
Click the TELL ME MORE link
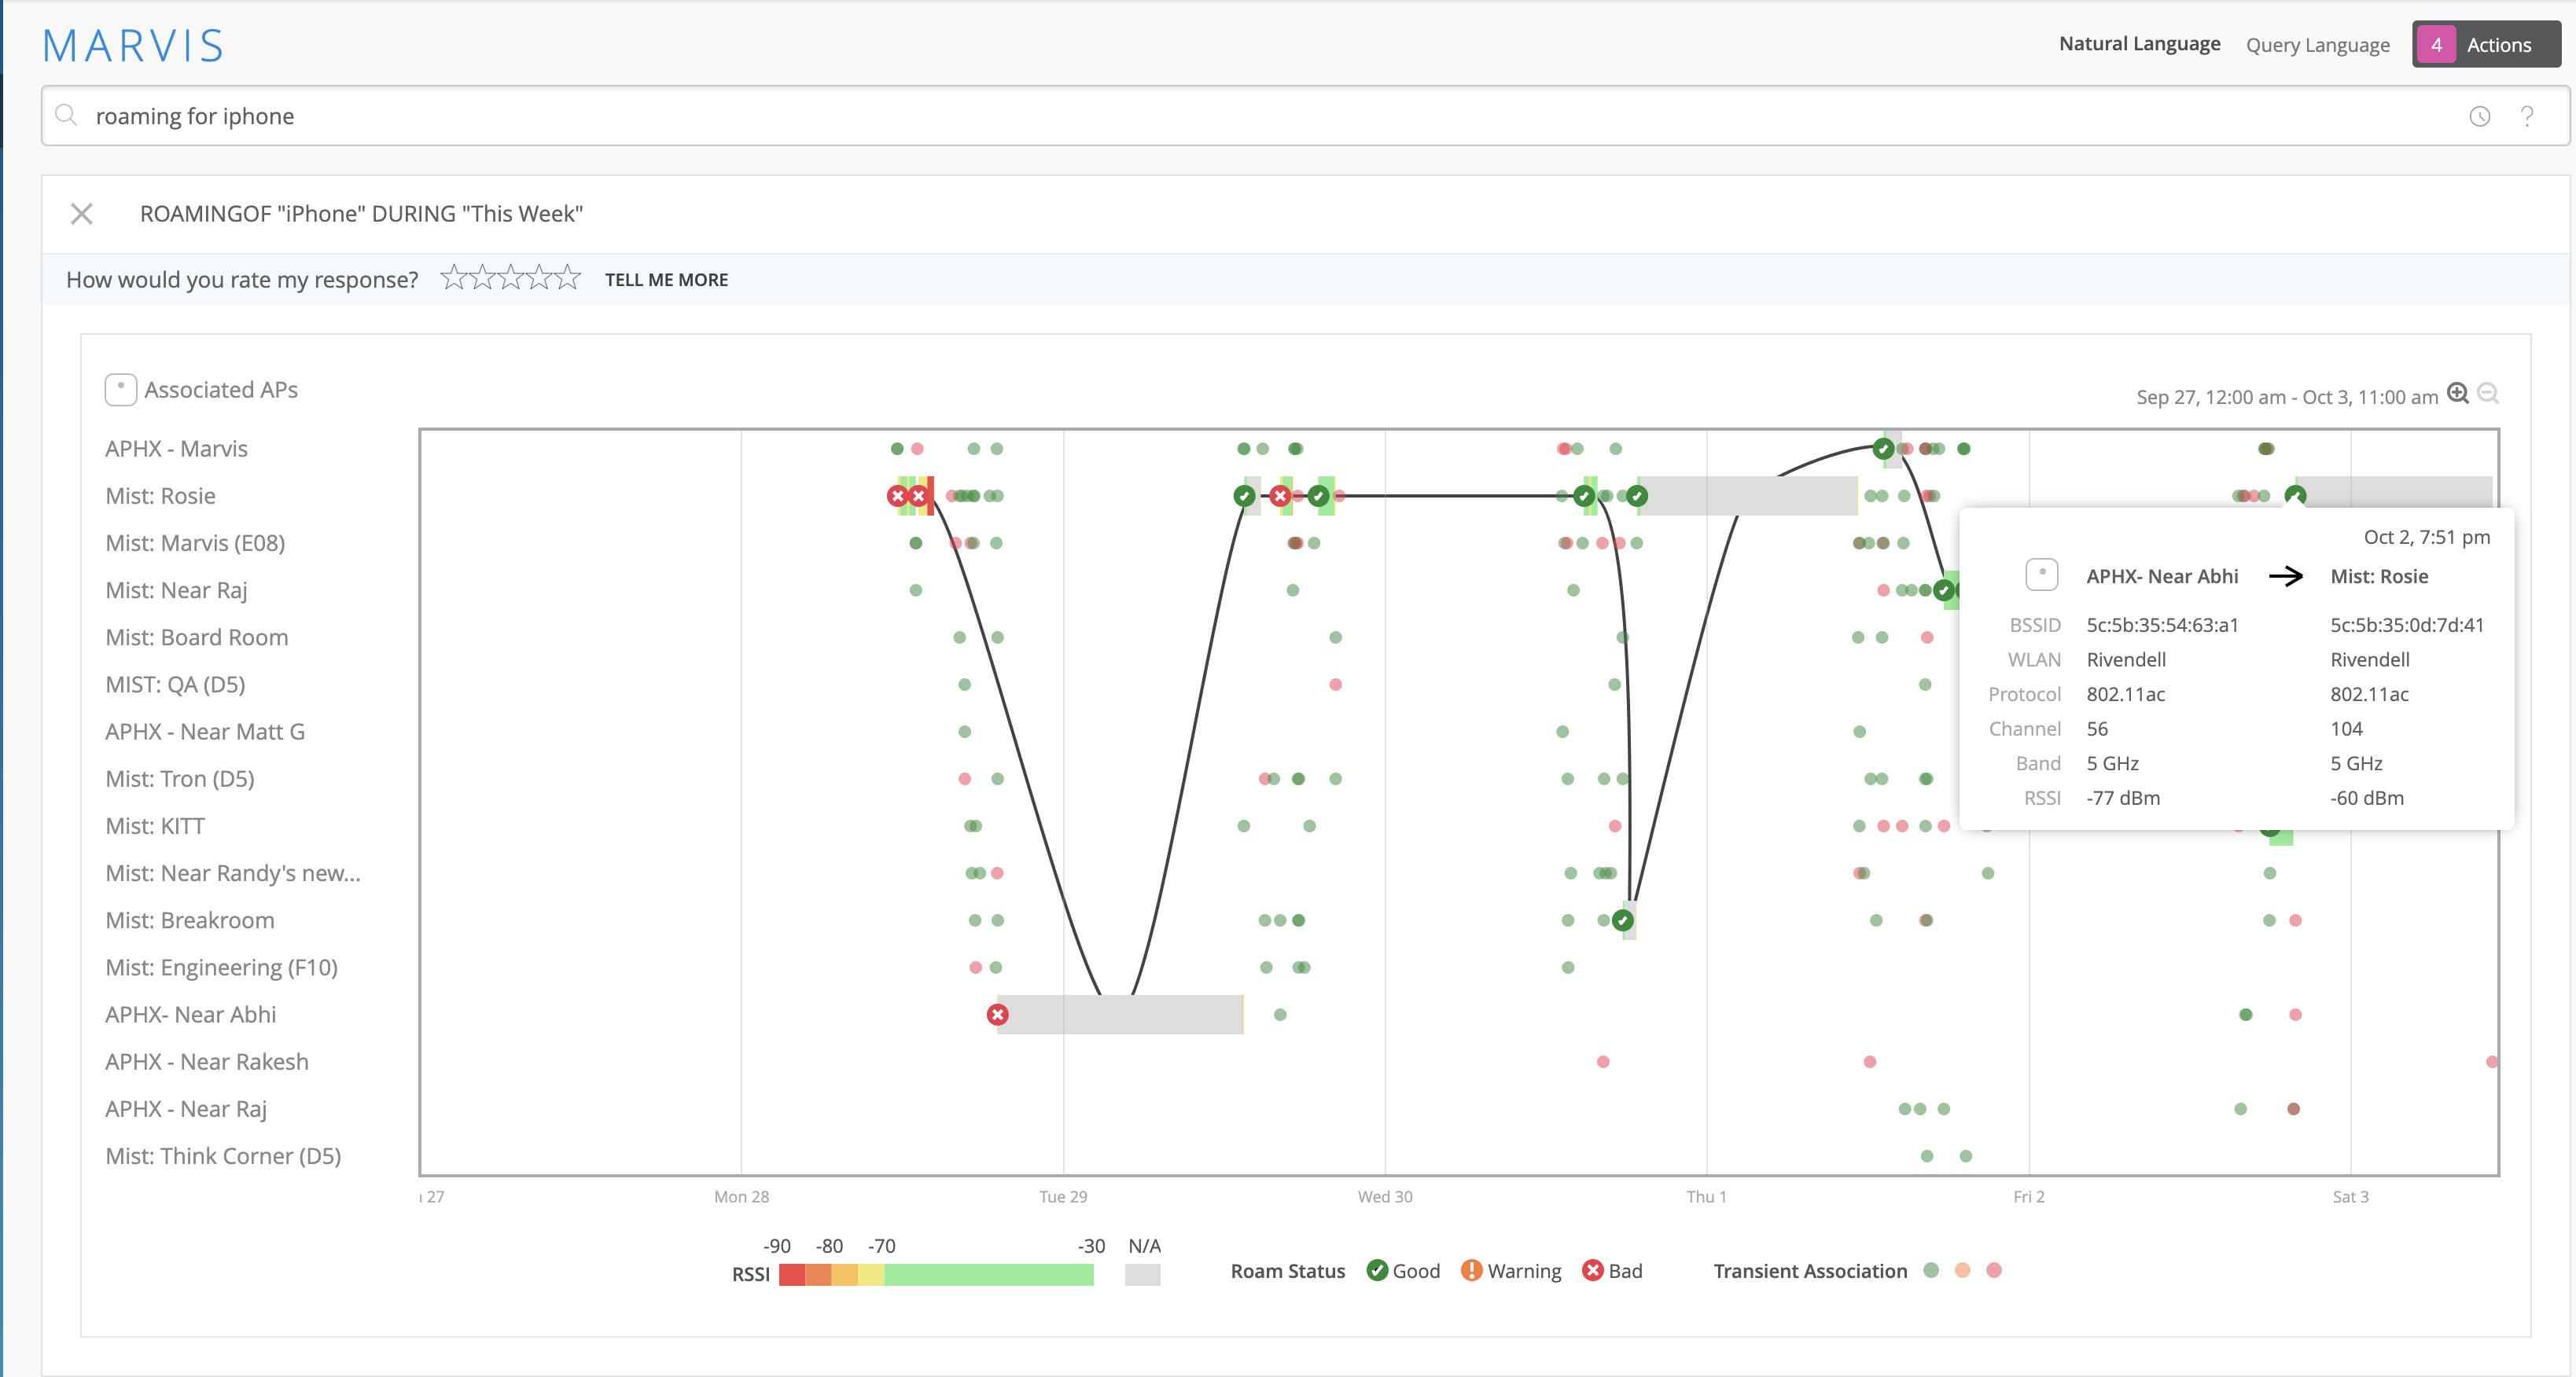(666, 280)
